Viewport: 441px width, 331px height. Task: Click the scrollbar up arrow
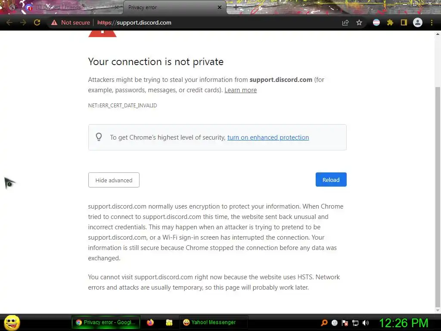coord(438,34)
